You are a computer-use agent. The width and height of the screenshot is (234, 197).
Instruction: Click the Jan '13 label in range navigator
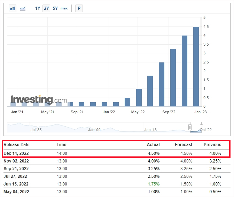[150, 130]
